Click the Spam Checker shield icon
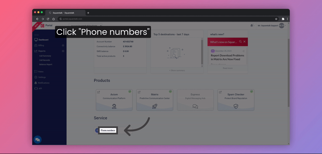The height and width of the screenshot is (154, 322). [x=236, y=106]
